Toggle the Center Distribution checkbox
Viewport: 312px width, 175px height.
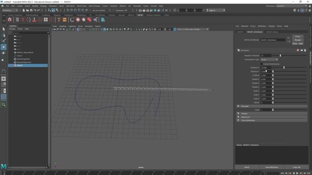point(262,64)
